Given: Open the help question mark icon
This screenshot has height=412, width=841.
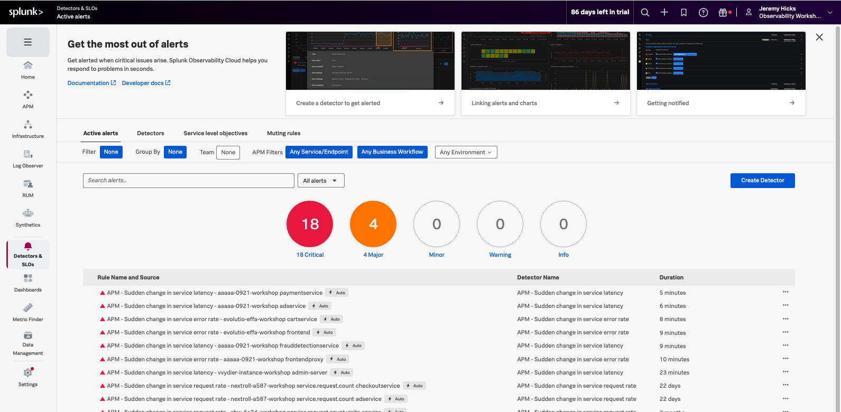Looking at the screenshot, I should [703, 12].
